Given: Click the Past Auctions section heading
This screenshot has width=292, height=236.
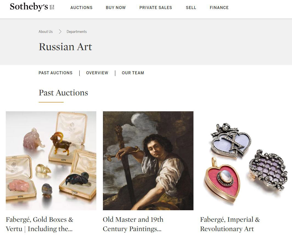Looking at the screenshot, I should click(x=63, y=93).
